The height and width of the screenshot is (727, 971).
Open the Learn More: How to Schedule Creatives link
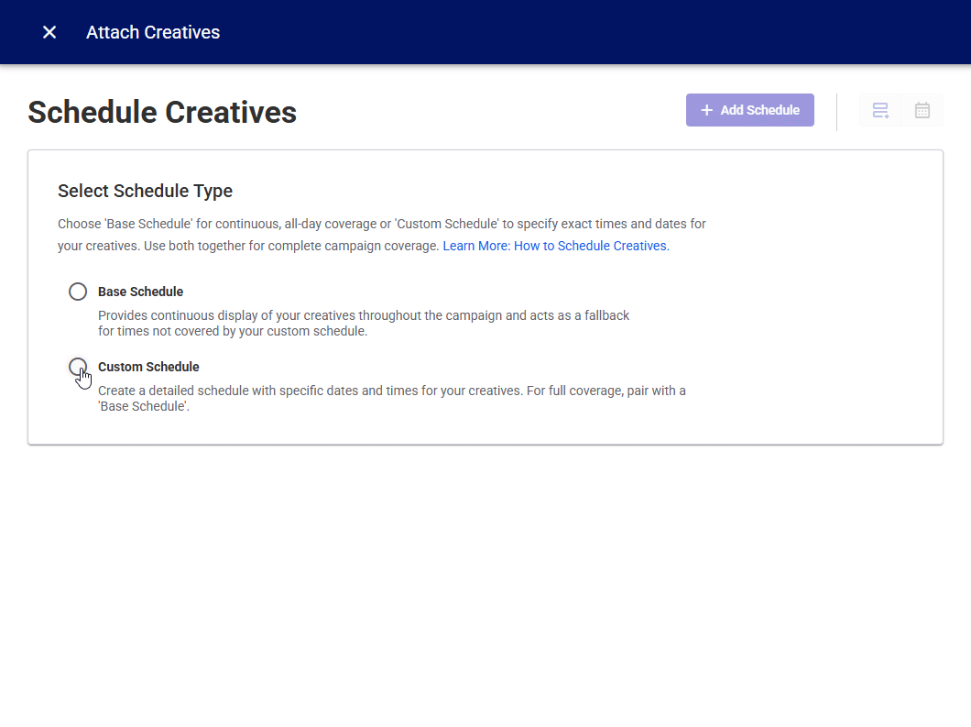pos(555,246)
